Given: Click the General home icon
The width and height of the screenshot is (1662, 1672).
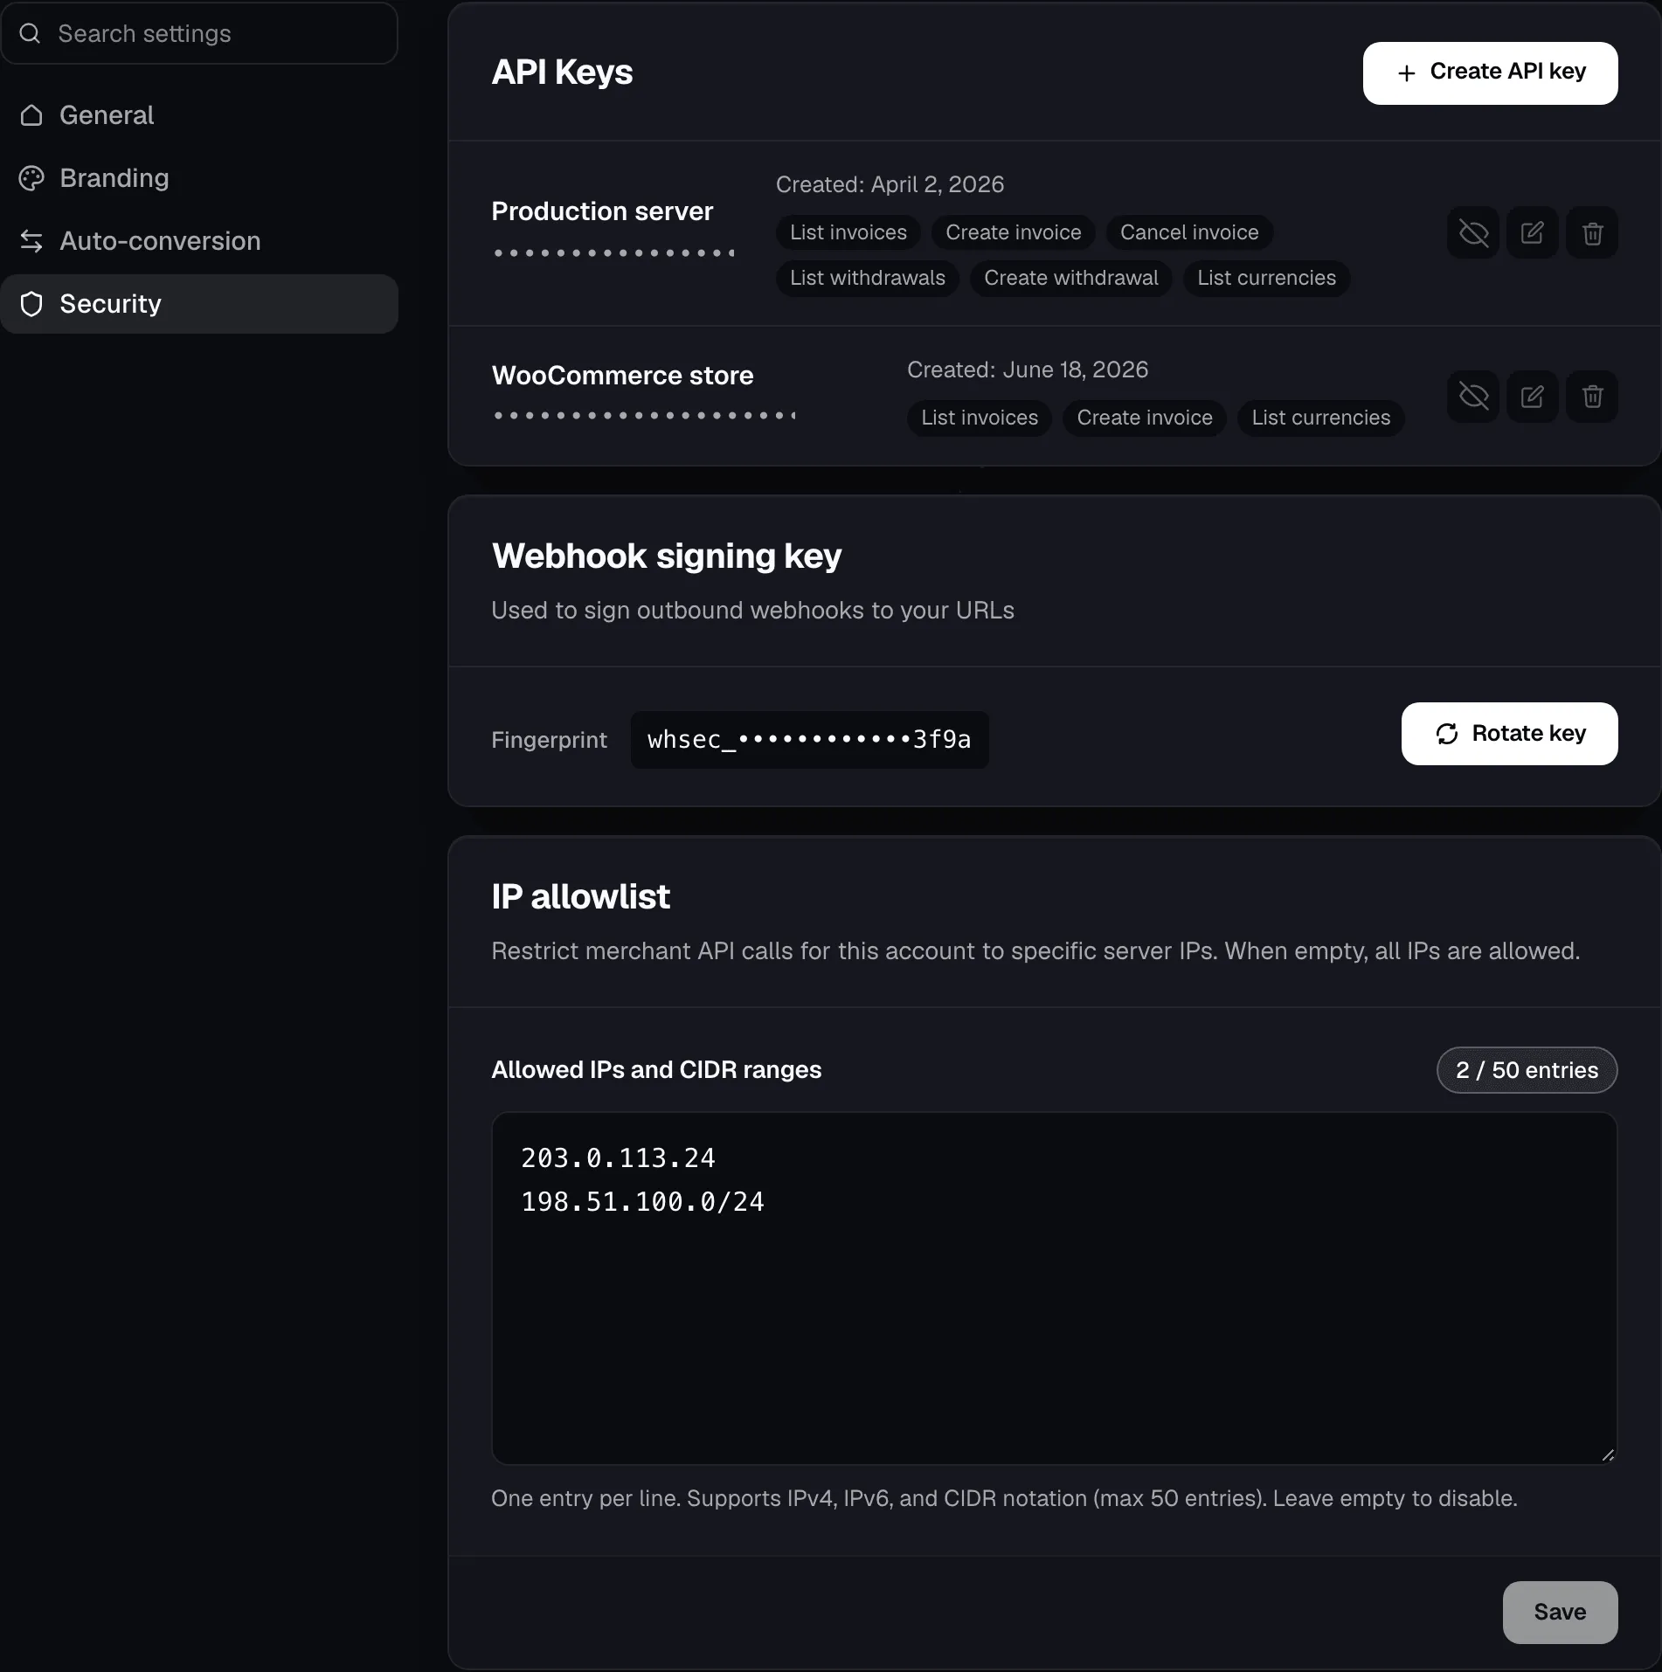Looking at the screenshot, I should (31, 115).
